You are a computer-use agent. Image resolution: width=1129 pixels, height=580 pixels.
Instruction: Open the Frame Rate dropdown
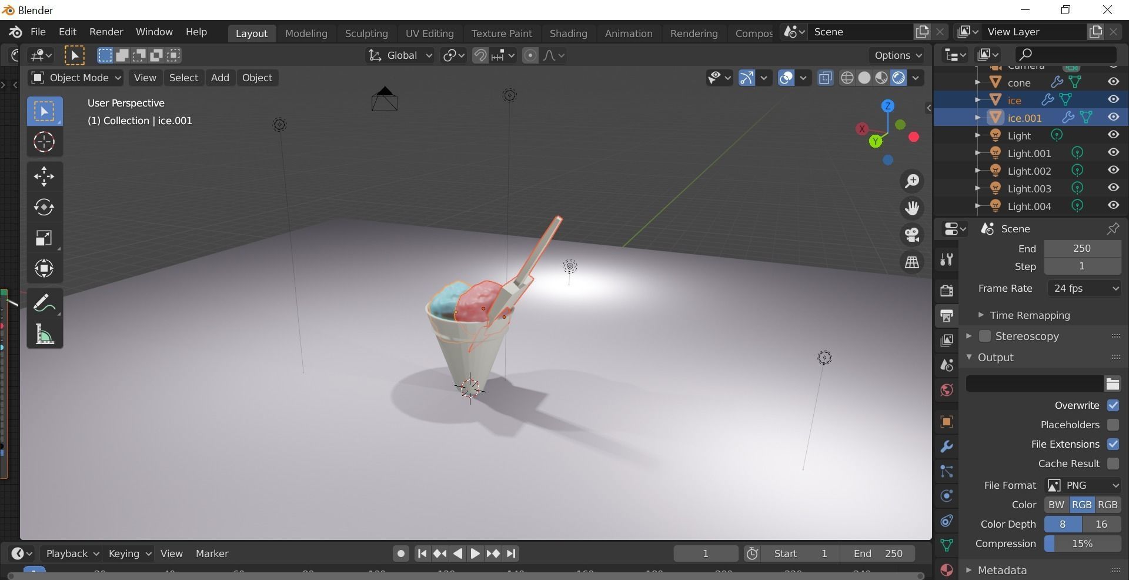1085,289
